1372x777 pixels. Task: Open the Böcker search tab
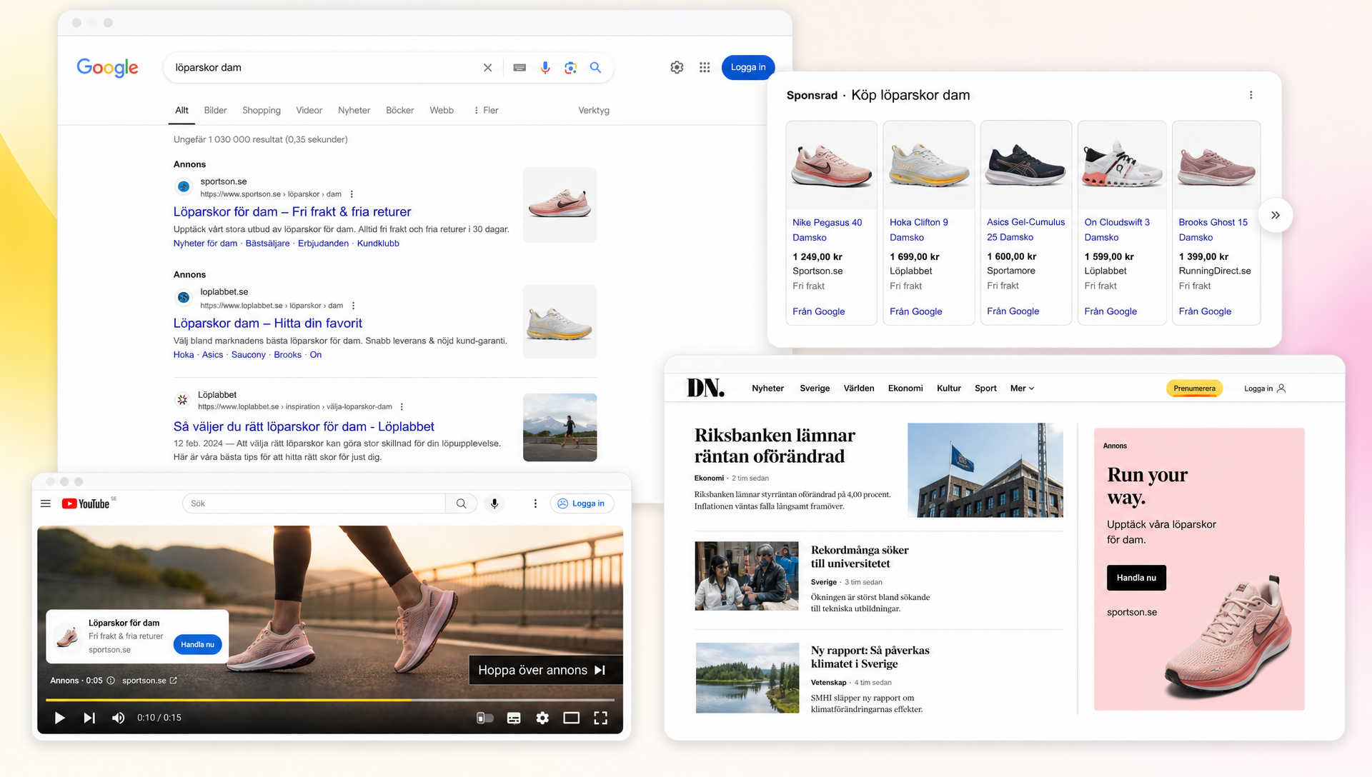399,111
